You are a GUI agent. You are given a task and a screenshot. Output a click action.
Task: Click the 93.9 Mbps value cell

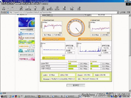(106, 66)
